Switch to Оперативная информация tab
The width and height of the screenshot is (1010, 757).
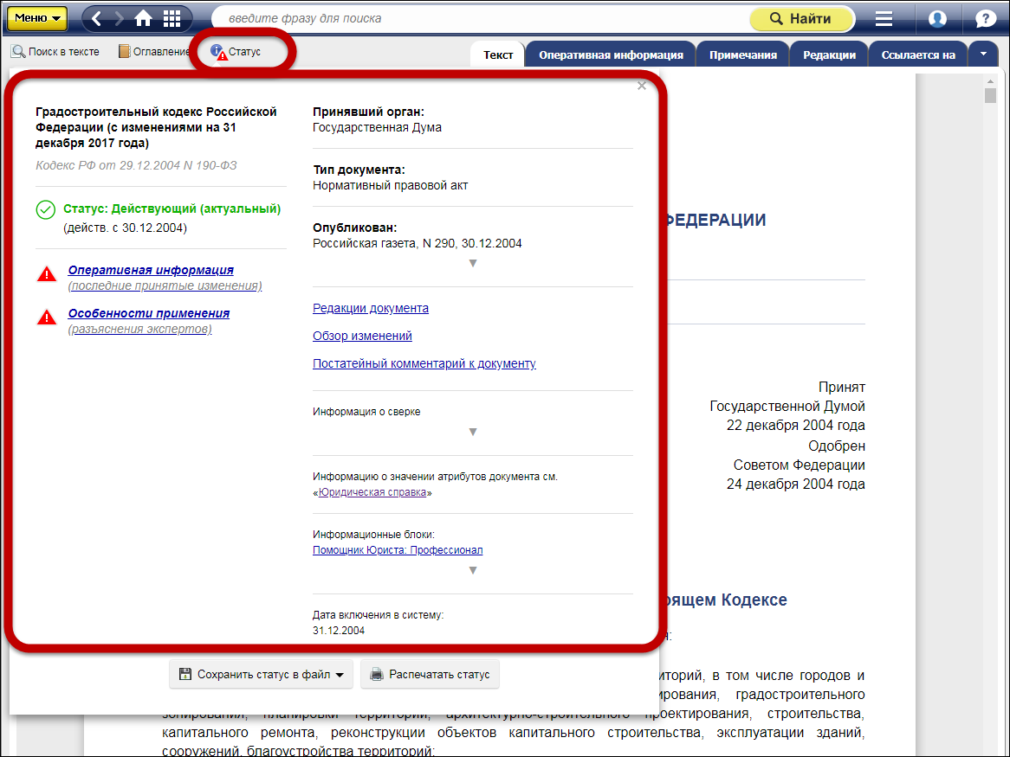[611, 55]
